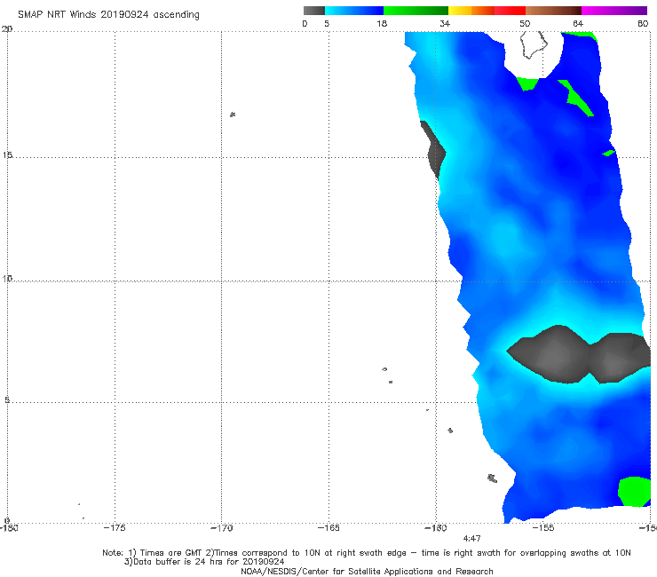
Task: Click the blue 5-18 segment of color bar
Action: (x=354, y=11)
